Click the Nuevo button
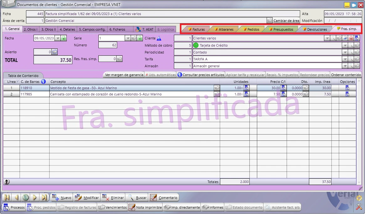365x214 pixels. (62, 198)
